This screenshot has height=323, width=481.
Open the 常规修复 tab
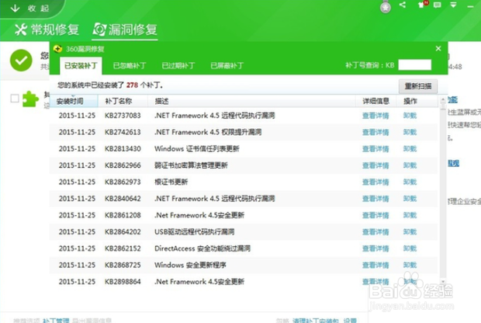pyautogui.click(x=47, y=30)
